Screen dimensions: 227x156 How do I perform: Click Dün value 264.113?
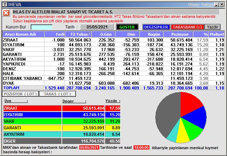pos(131,64)
